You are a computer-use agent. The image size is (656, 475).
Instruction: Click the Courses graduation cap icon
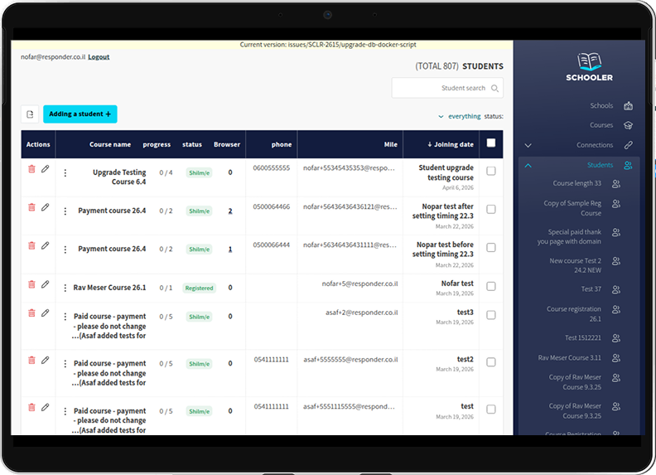[628, 125]
